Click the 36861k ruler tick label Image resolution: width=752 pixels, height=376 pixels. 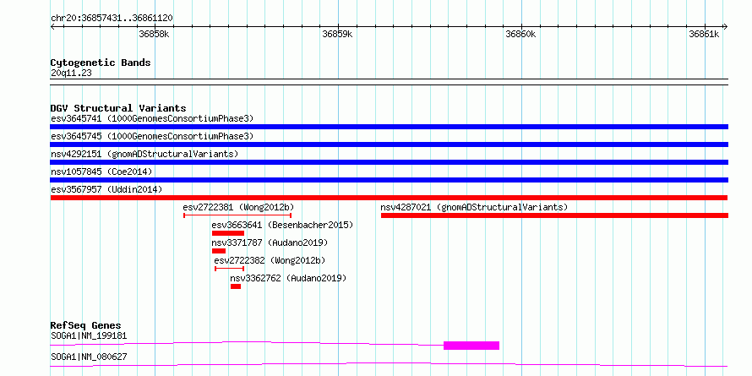click(x=704, y=34)
